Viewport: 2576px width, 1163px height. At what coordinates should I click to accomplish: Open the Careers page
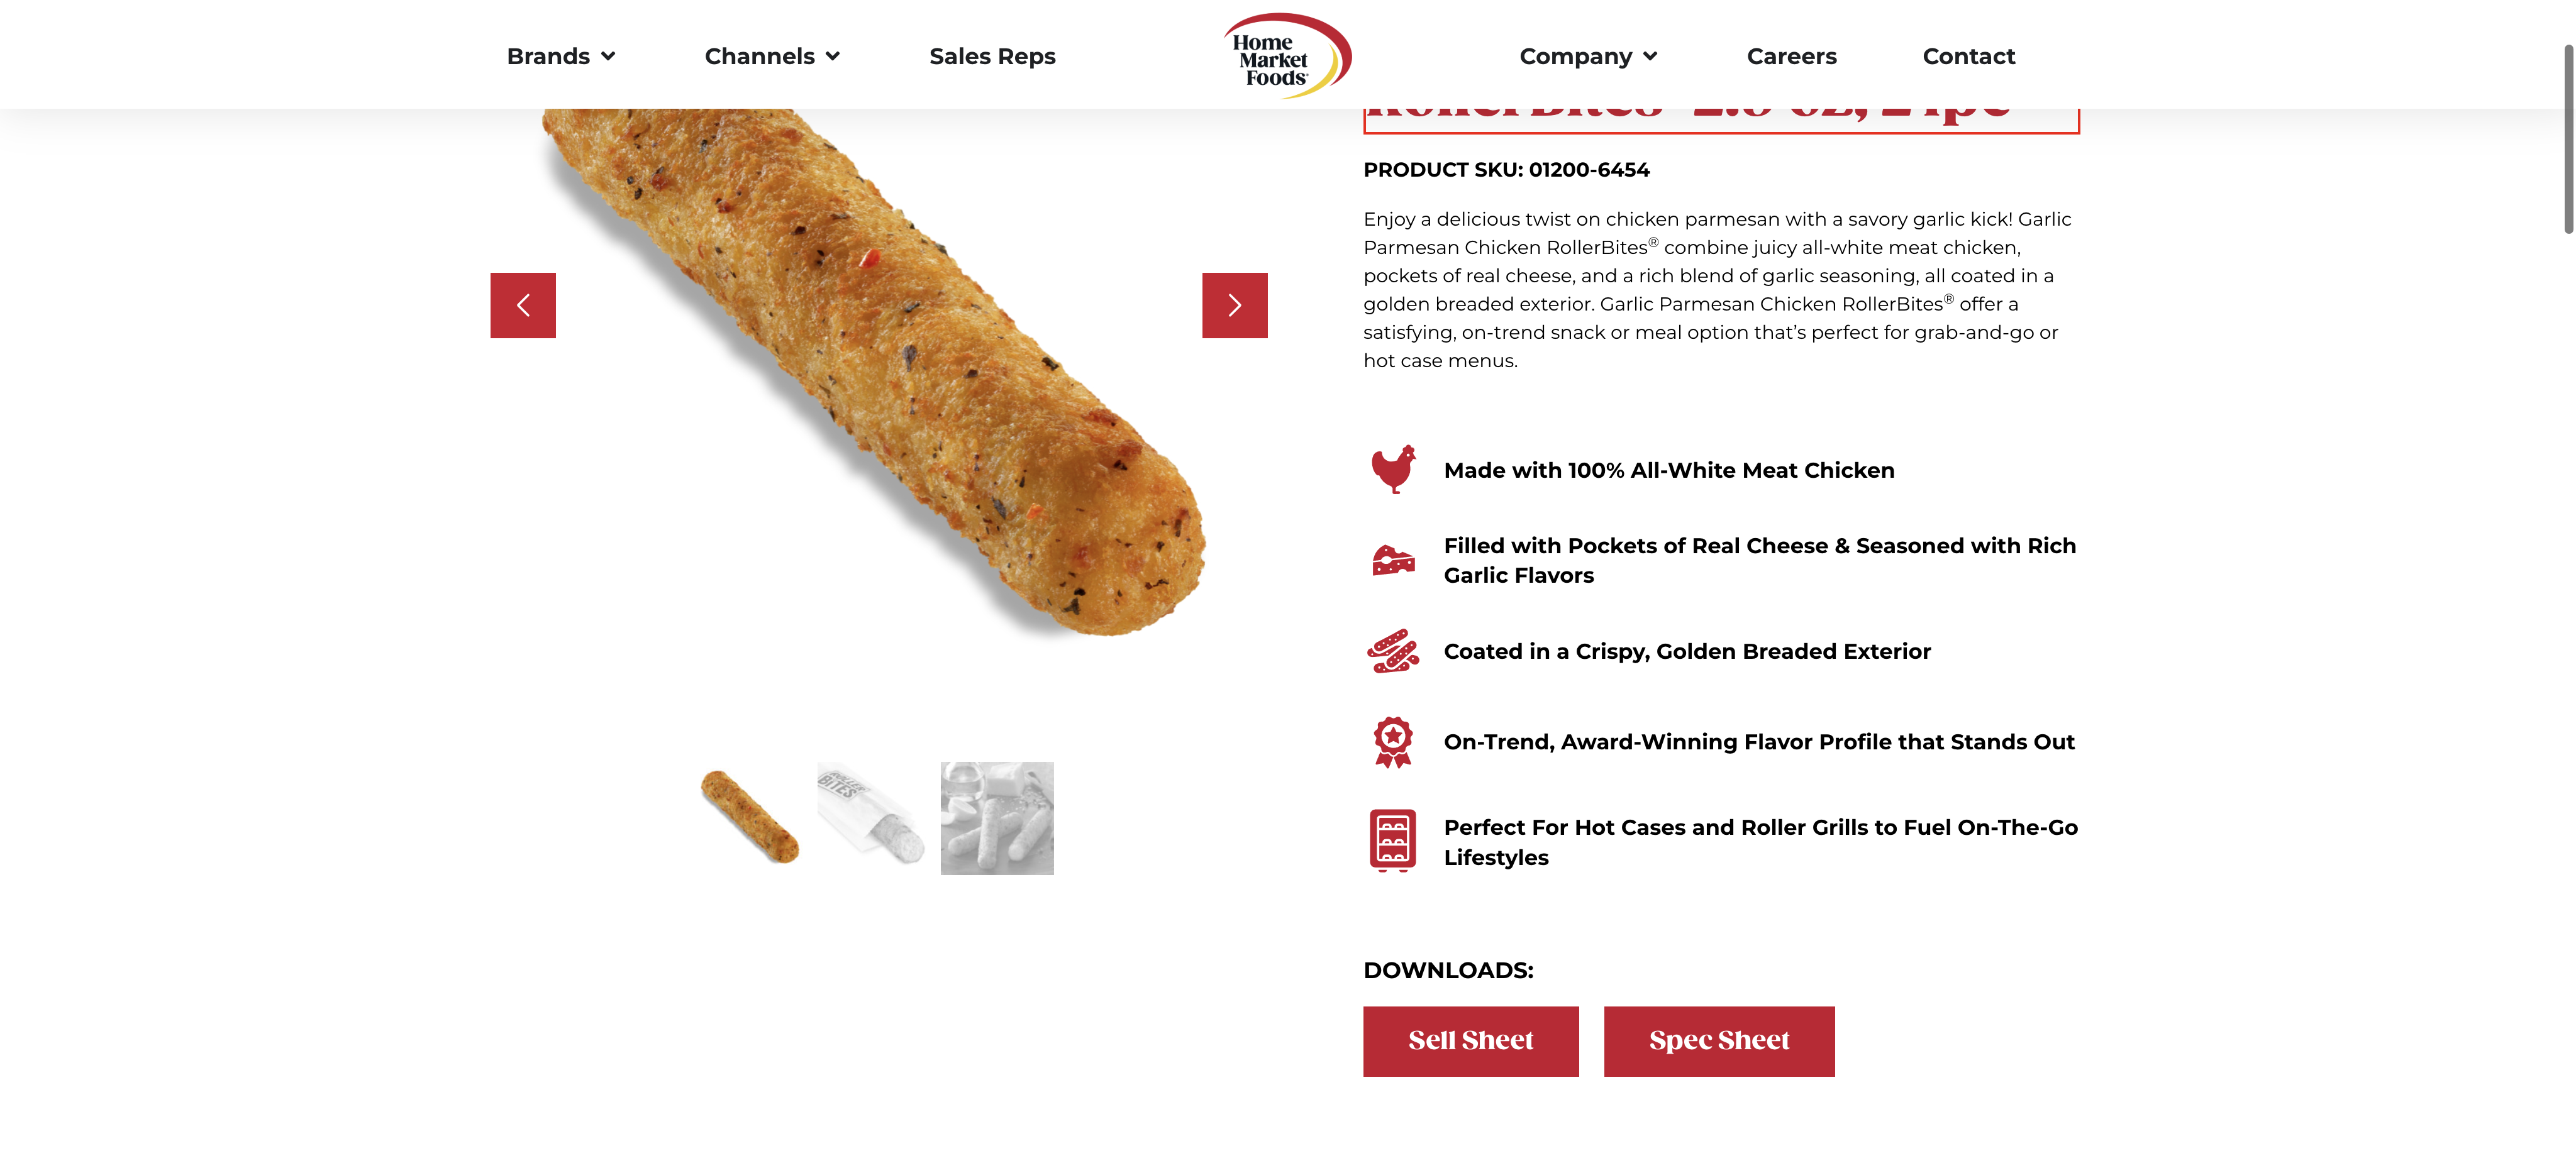(1791, 56)
